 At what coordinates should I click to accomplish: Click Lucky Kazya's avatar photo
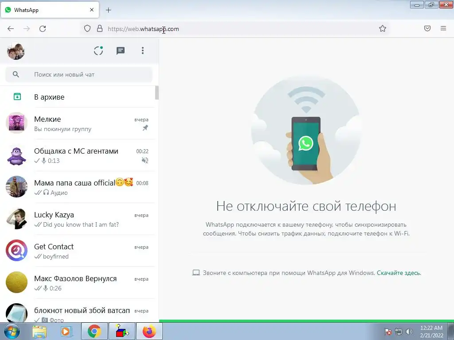[x=16, y=219]
